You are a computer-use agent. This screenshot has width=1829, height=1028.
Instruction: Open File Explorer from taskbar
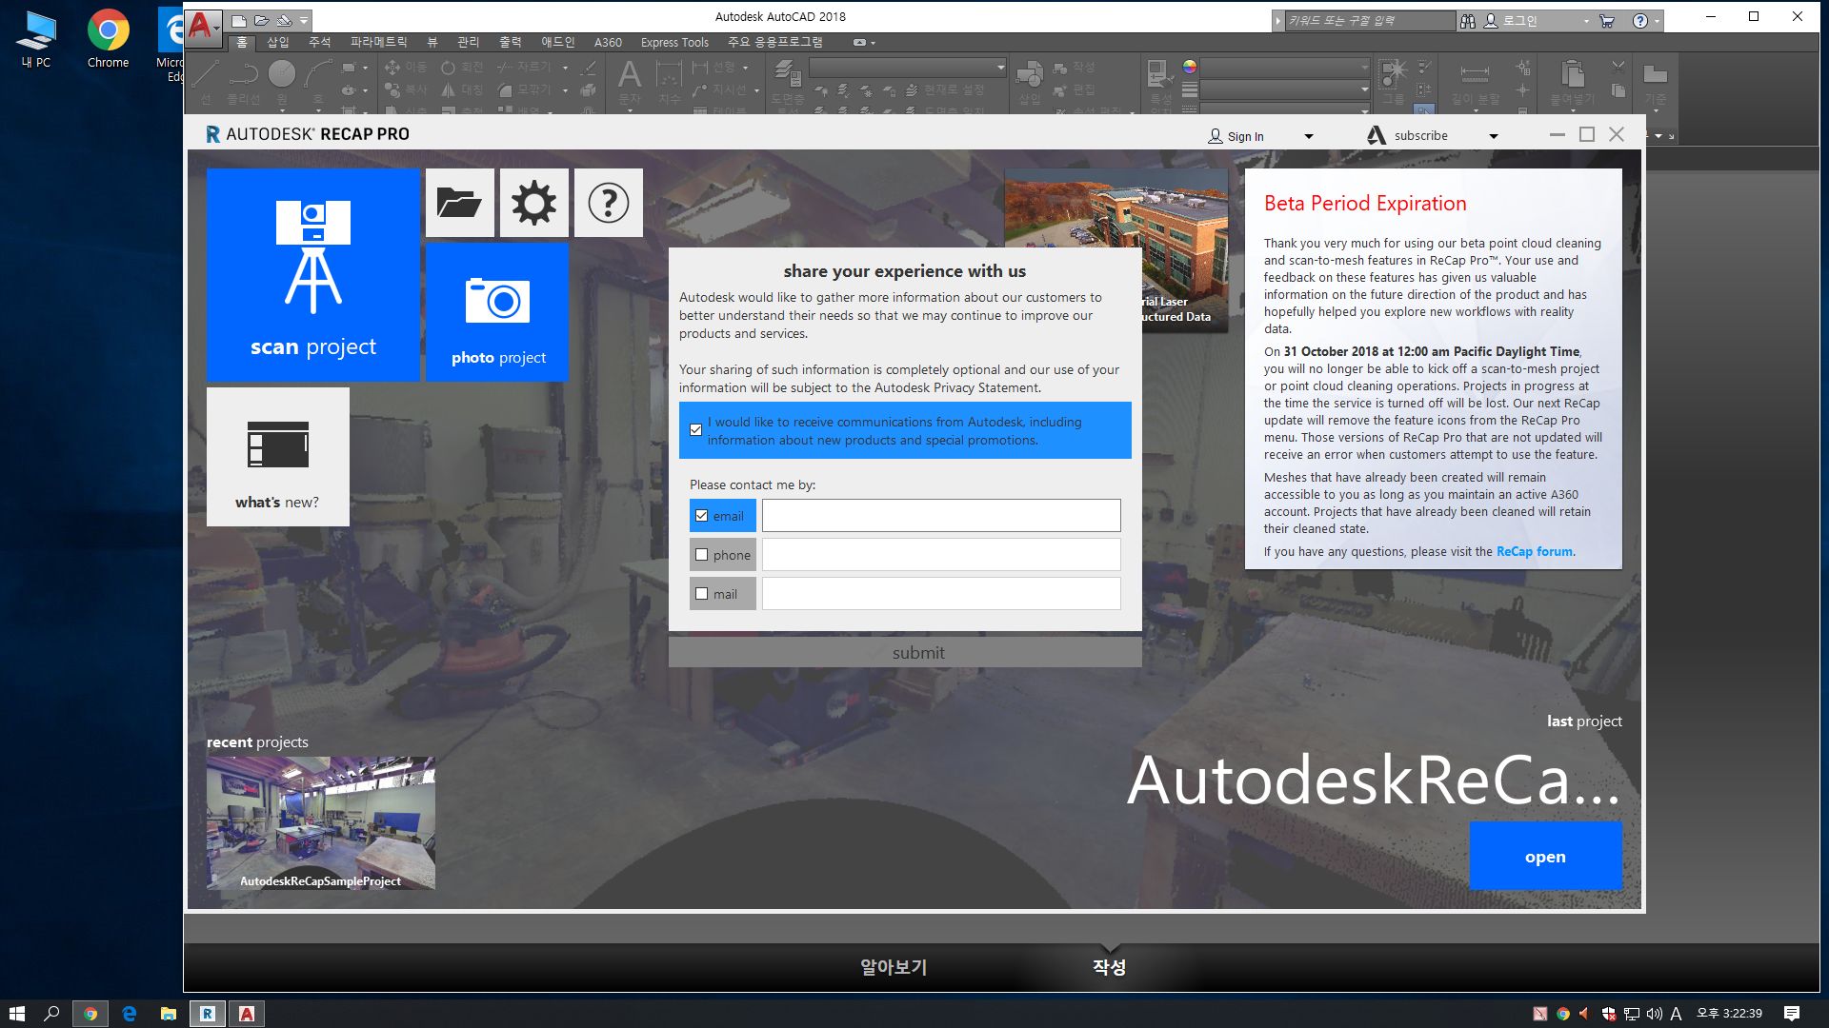click(x=169, y=1014)
